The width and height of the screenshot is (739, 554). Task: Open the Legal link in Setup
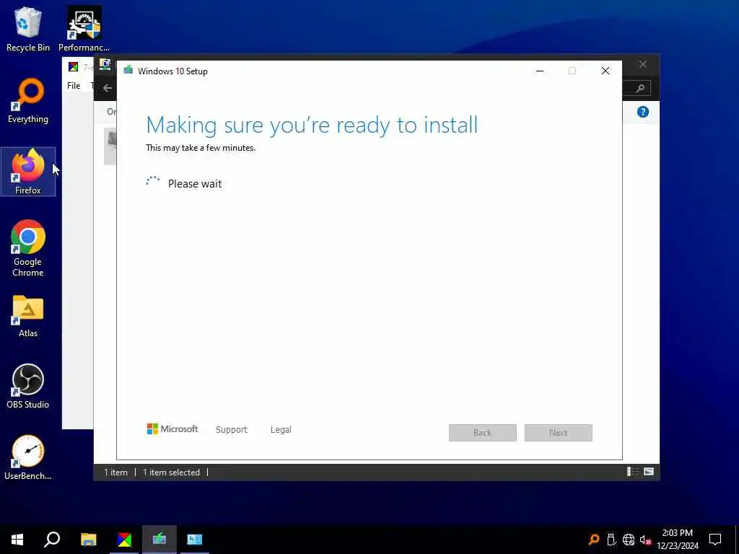tap(281, 430)
